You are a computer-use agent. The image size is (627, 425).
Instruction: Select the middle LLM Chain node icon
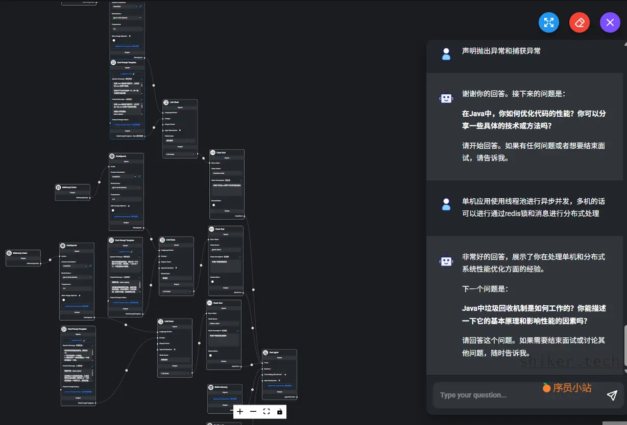click(163, 240)
